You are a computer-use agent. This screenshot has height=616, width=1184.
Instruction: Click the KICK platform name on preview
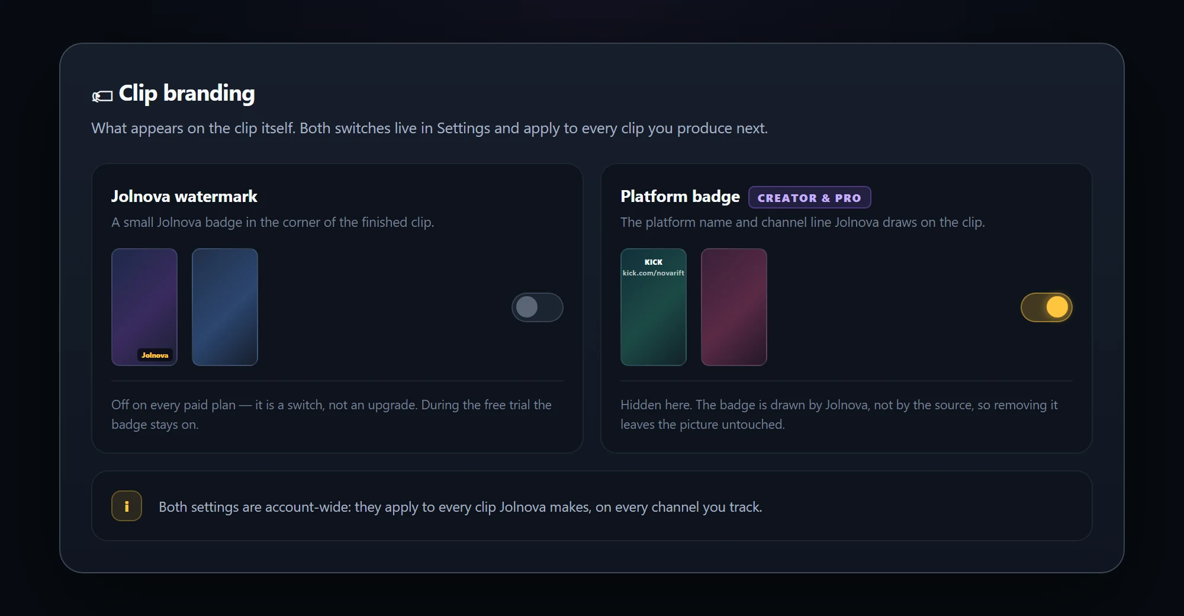654,262
